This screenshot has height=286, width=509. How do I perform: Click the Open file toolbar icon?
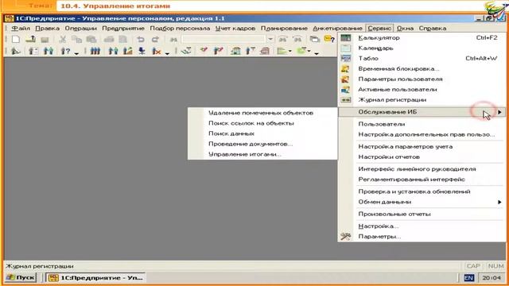[30, 39]
